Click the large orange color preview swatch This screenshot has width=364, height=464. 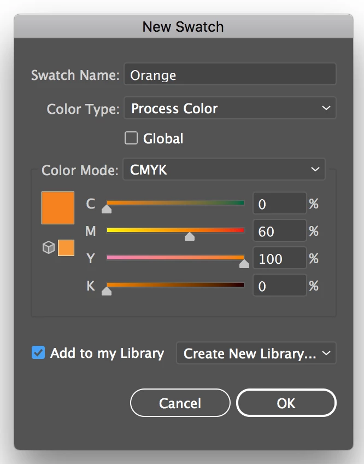[x=58, y=208]
